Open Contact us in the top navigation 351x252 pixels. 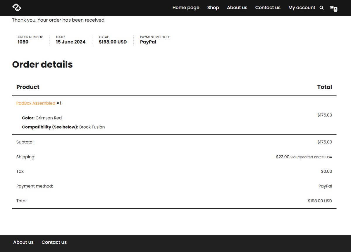268,8
